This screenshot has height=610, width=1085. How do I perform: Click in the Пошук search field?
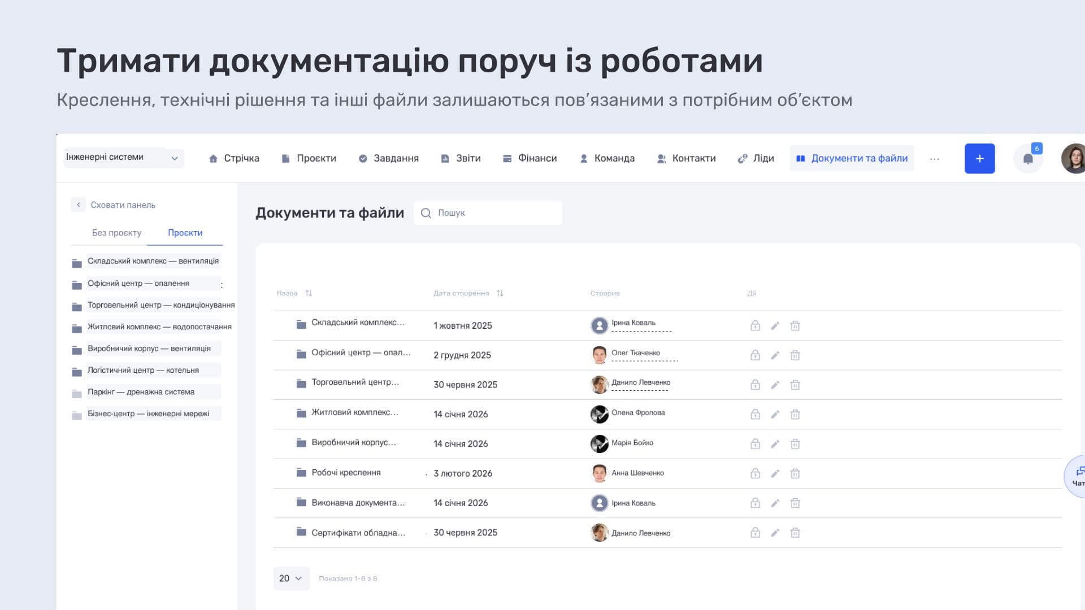[488, 213]
